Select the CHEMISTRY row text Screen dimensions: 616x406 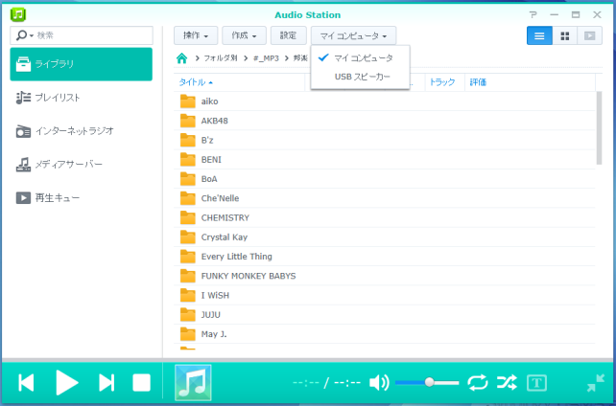pos(225,218)
